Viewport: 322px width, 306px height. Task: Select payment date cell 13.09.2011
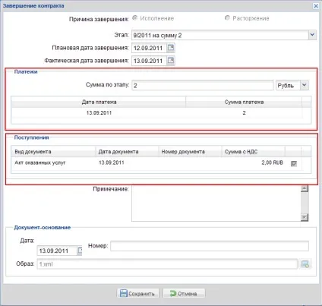(99, 113)
